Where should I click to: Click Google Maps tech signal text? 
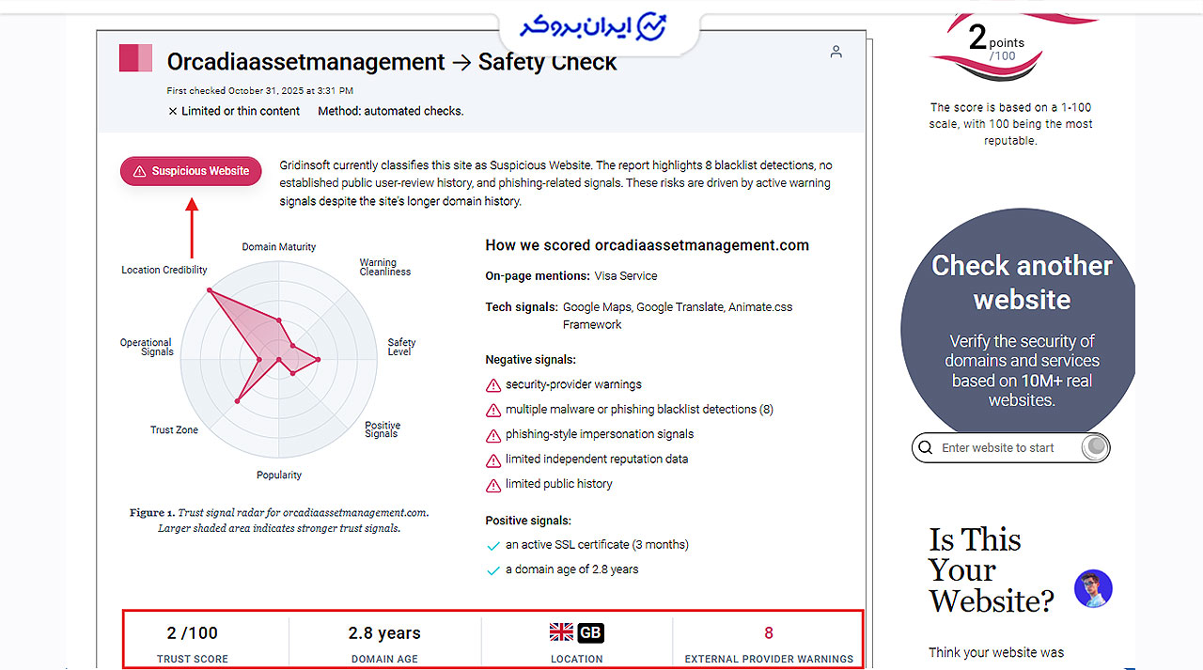[597, 307]
